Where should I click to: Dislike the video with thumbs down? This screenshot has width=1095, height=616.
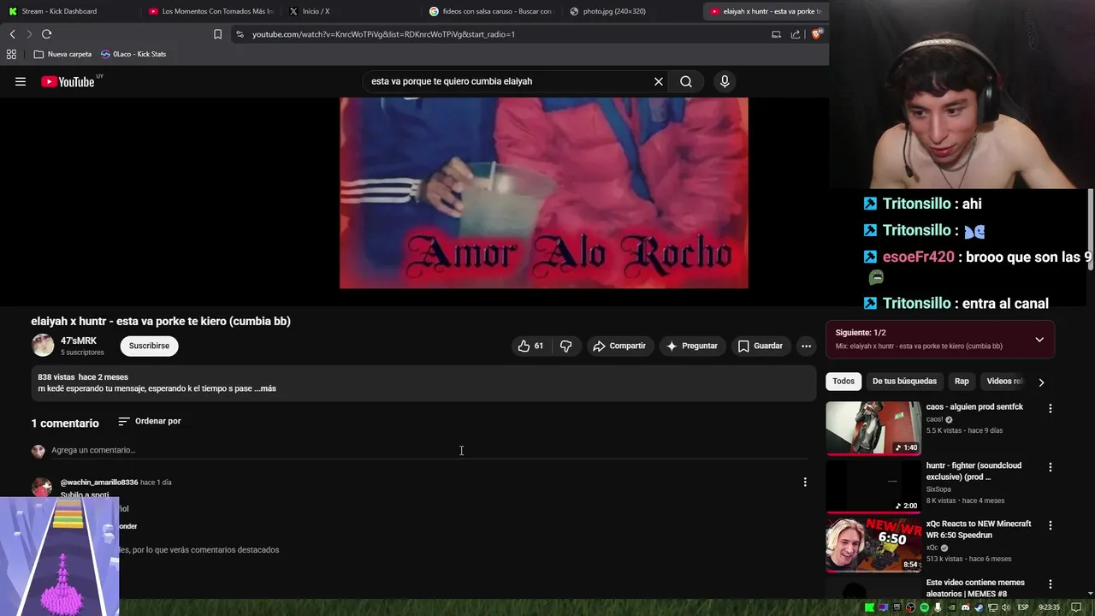click(x=565, y=346)
